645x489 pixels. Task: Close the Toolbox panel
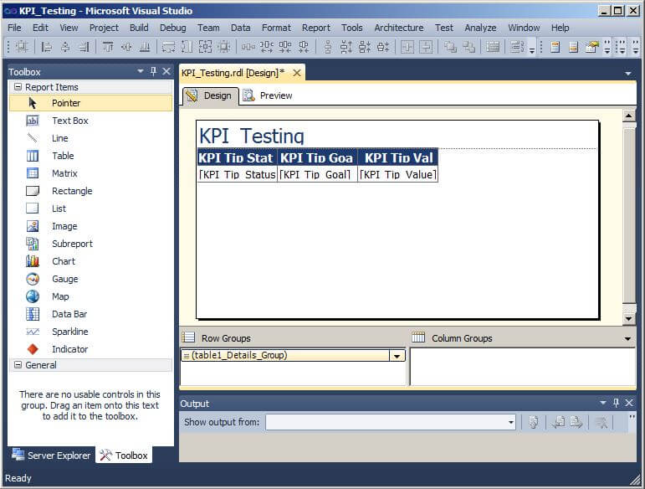click(x=166, y=72)
